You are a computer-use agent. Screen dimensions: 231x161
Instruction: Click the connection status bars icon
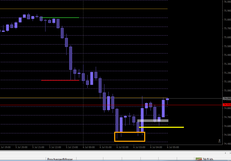click(x=199, y=159)
